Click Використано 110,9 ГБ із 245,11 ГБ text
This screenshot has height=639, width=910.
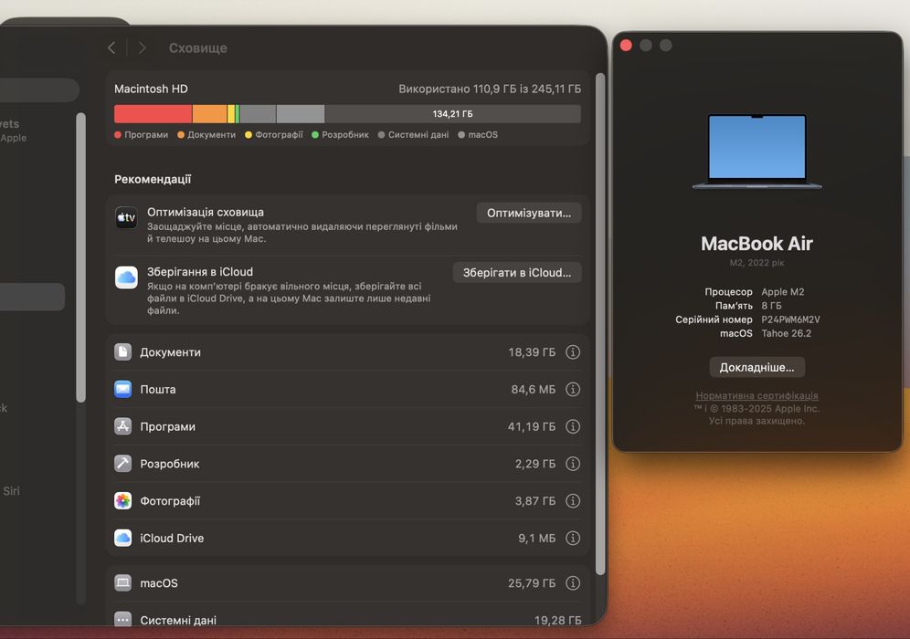coord(490,89)
